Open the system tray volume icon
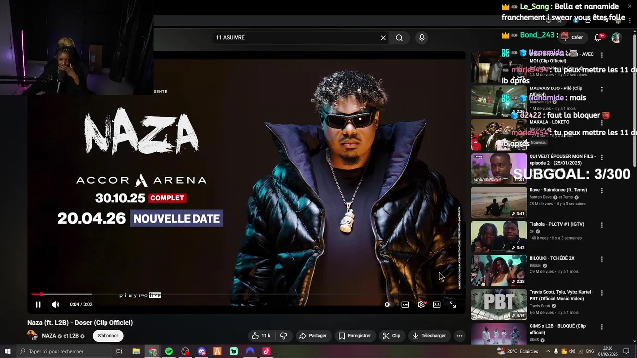The width and height of the screenshot is (637, 358). click(x=572, y=351)
